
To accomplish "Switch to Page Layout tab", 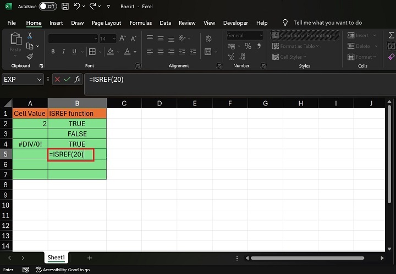I will click(106, 23).
